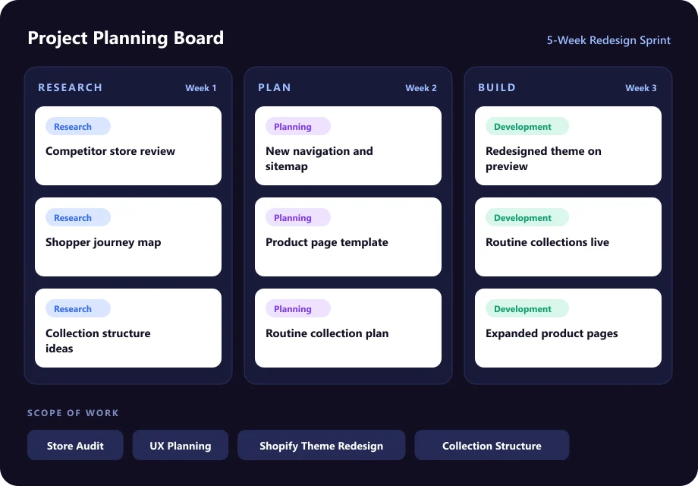The width and height of the screenshot is (698, 486).
Task: Click the Week 1 label
Action: point(201,88)
